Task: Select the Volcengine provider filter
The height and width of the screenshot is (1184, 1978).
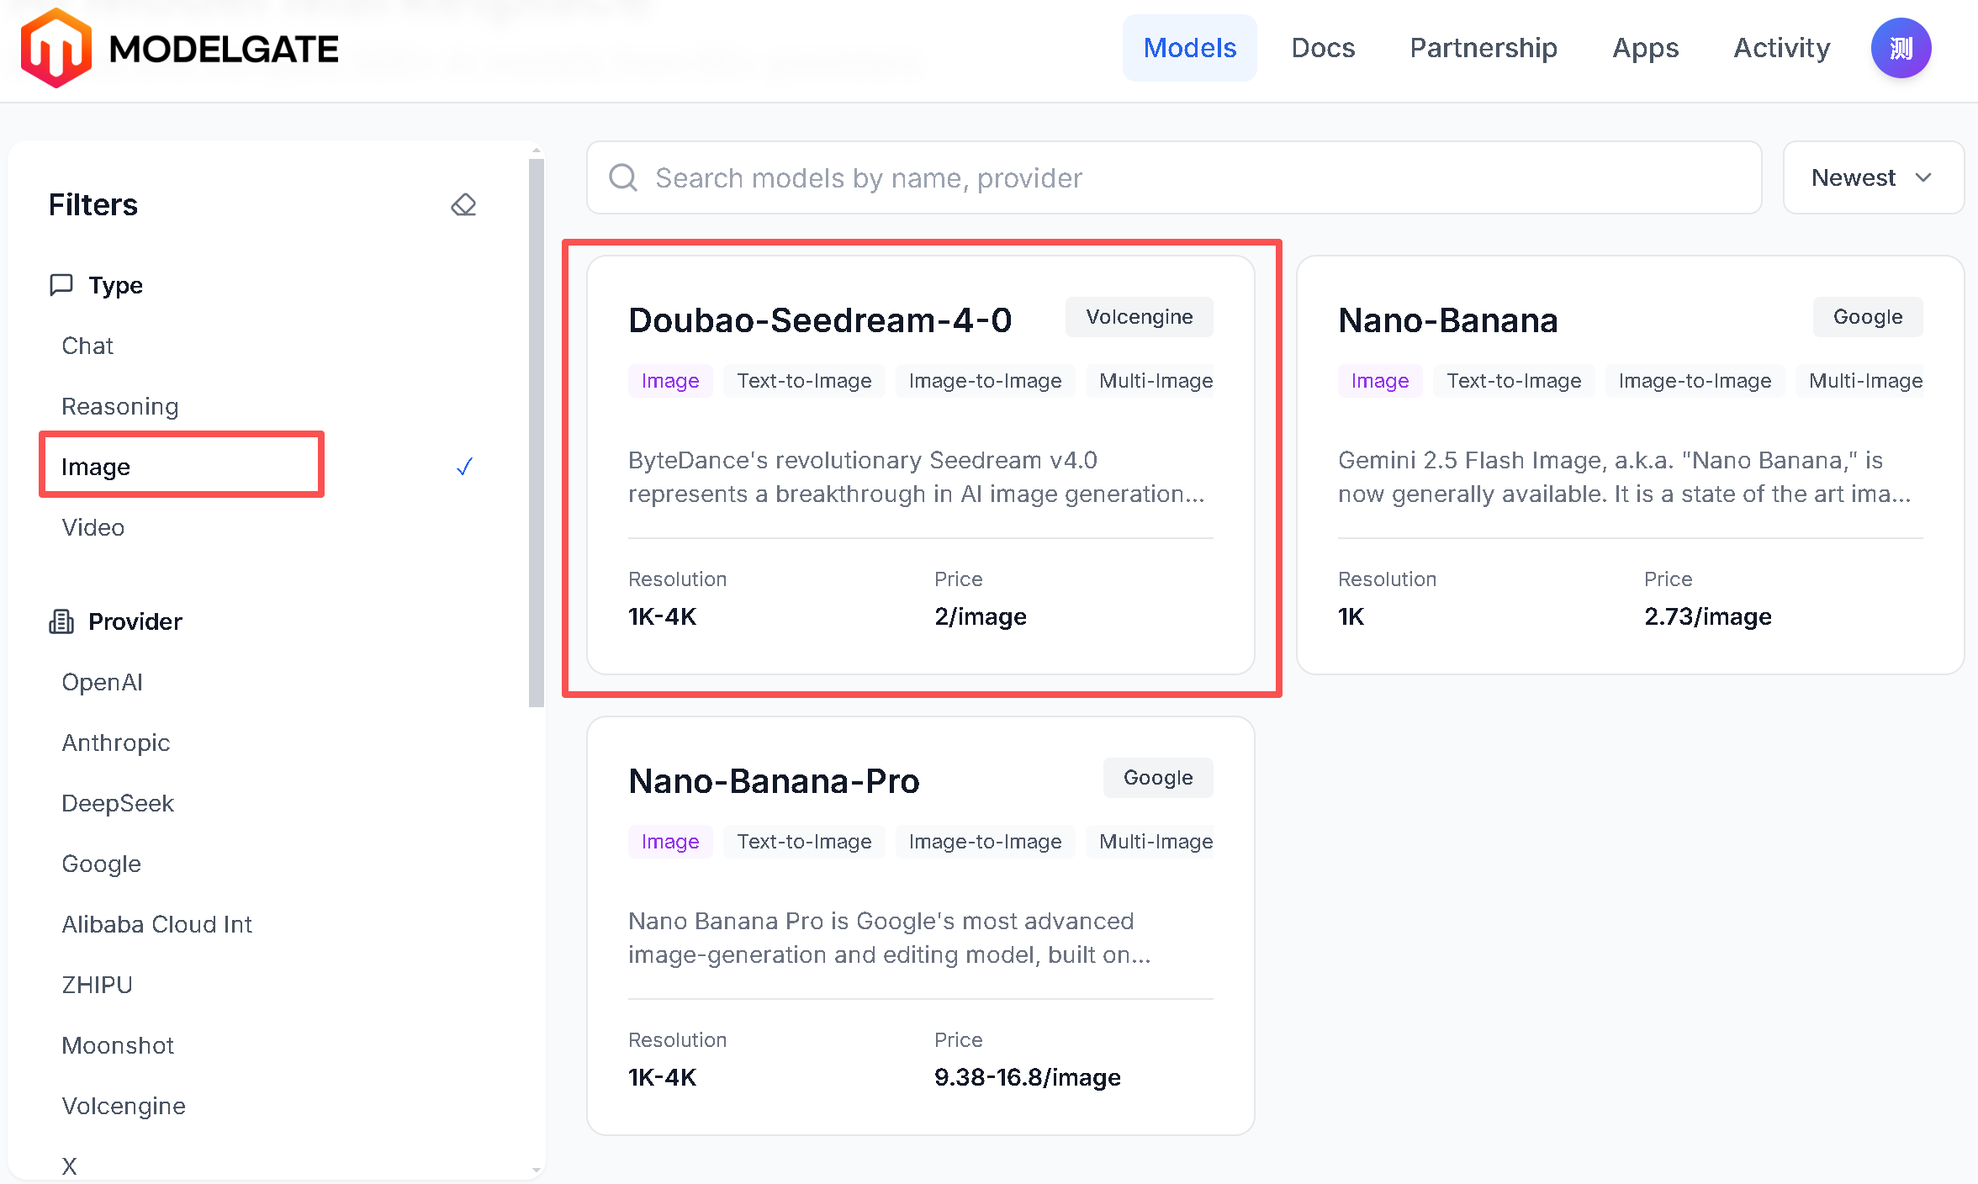Action: tap(124, 1106)
